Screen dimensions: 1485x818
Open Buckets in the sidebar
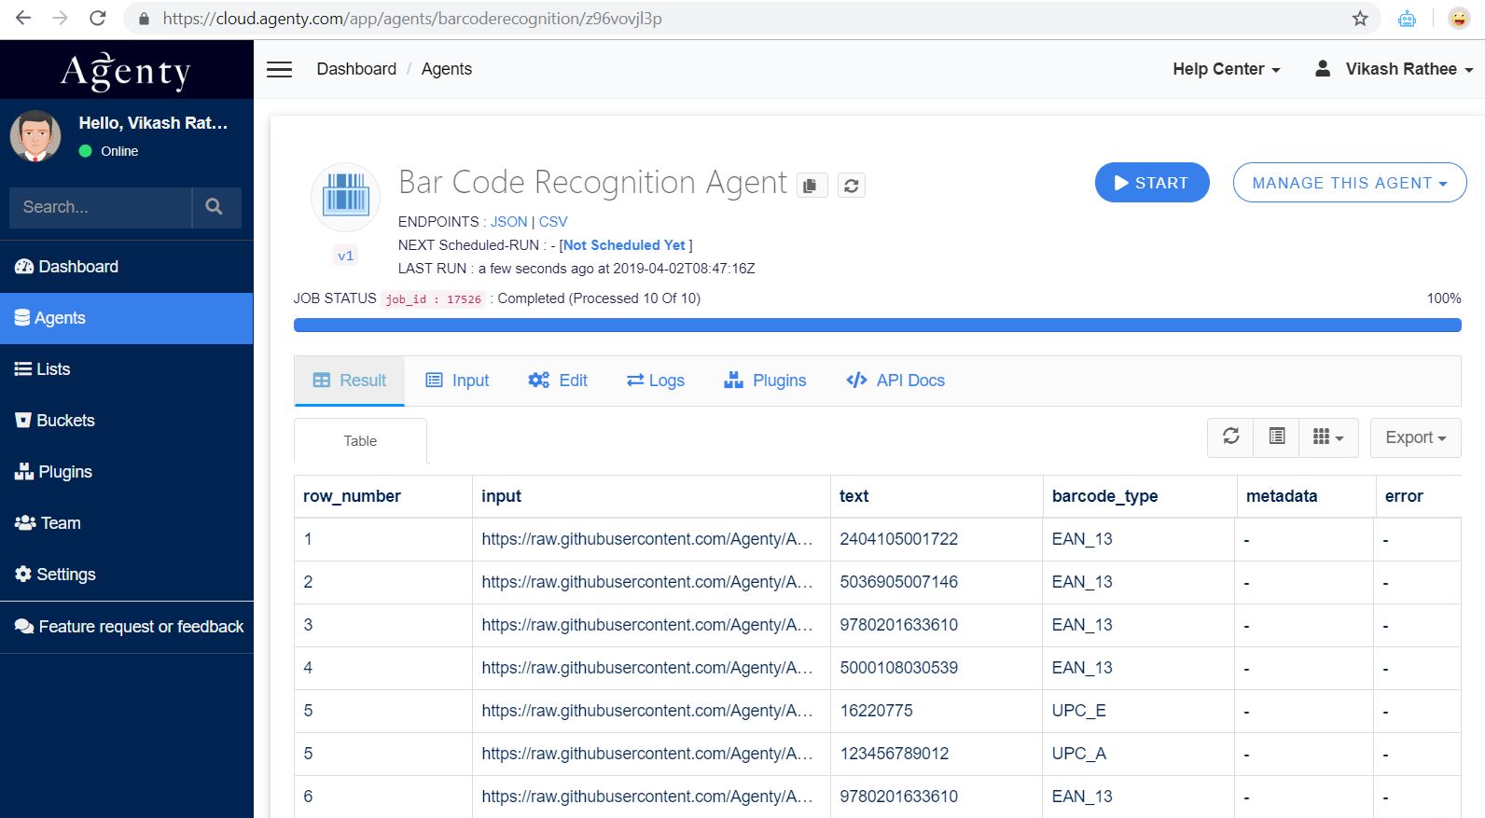tap(127, 421)
